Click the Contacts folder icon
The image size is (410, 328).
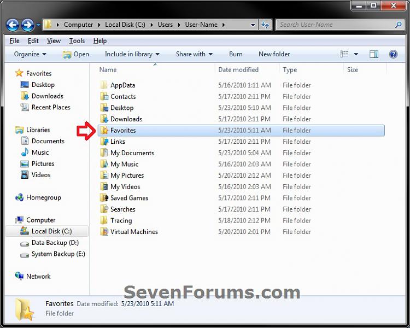pos(104,96)
